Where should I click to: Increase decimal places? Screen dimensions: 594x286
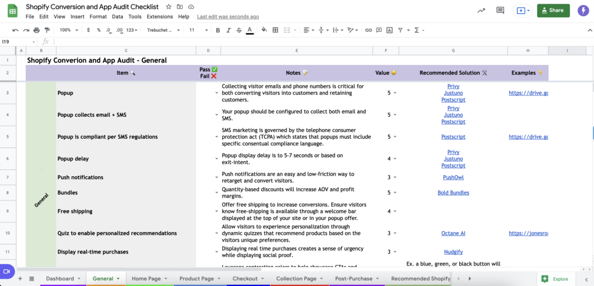[x=119, y=30]
